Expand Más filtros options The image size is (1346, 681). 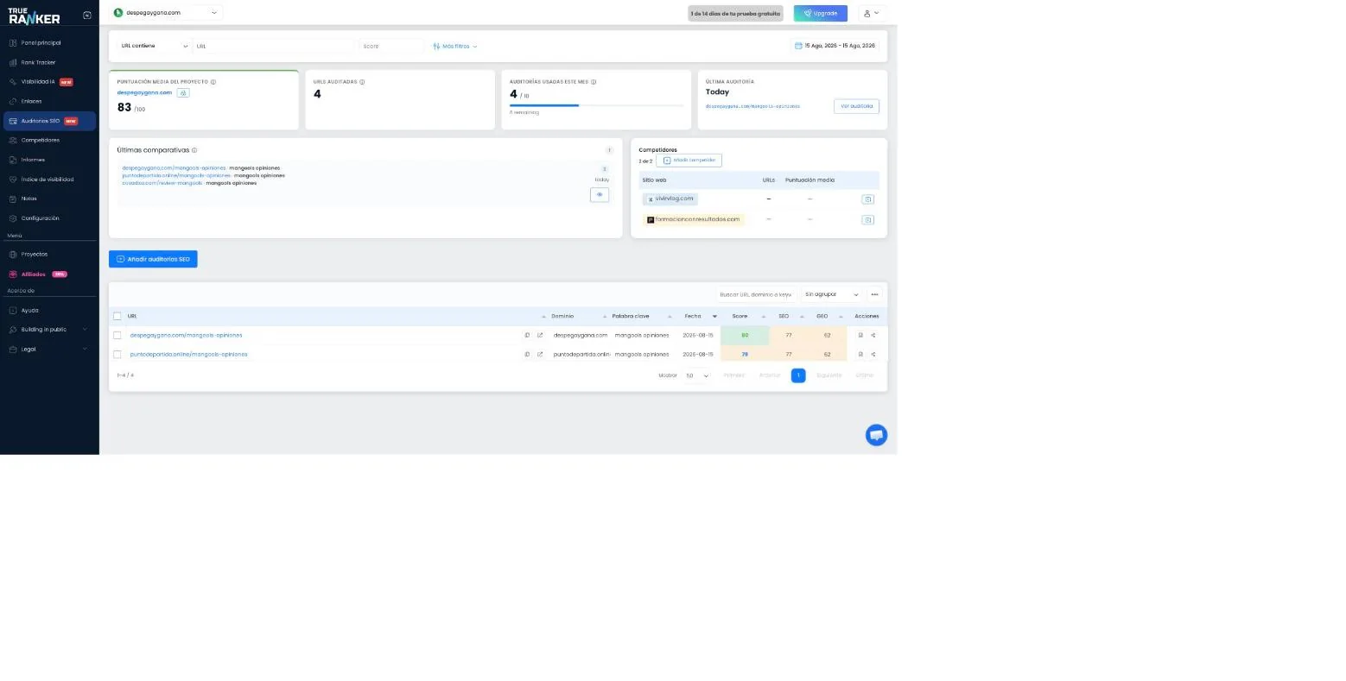[455, 47]
